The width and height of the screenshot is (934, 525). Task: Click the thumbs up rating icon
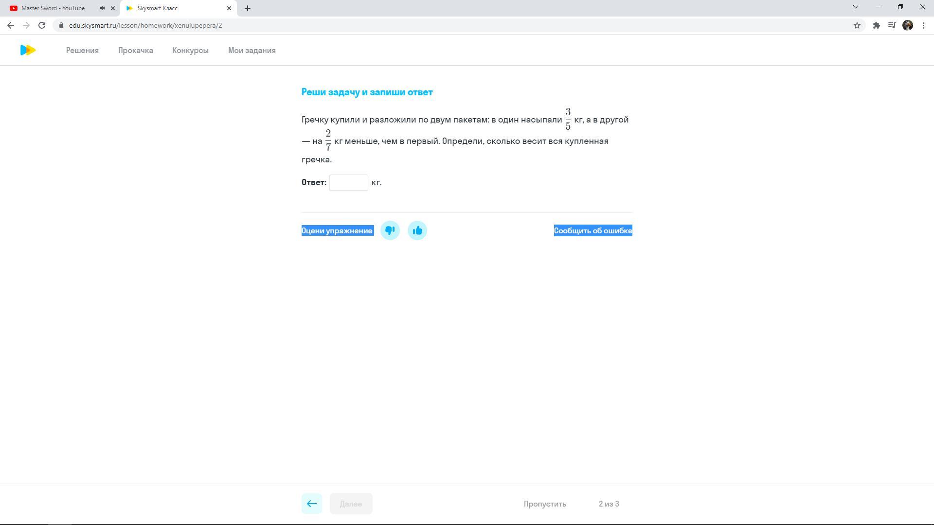coord(417,230)
